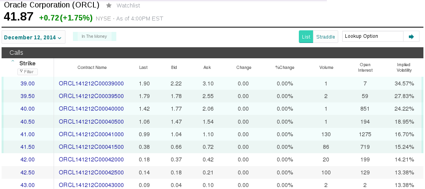Open contract ORCL141212C00039500
Image resolution: width=425 pixels, height=189 pixels.
[91, 96]
